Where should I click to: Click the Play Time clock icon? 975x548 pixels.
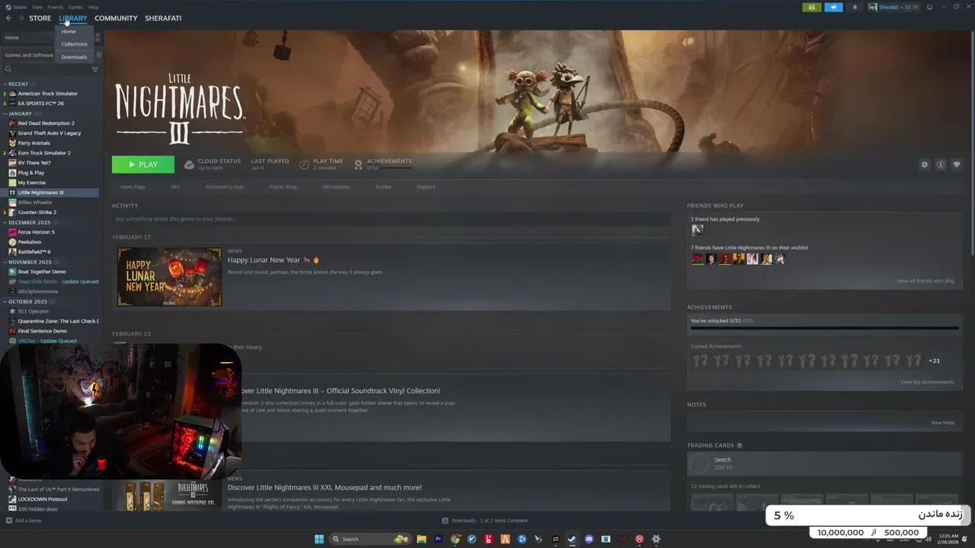pyautogui.click(x=304, y=164)
